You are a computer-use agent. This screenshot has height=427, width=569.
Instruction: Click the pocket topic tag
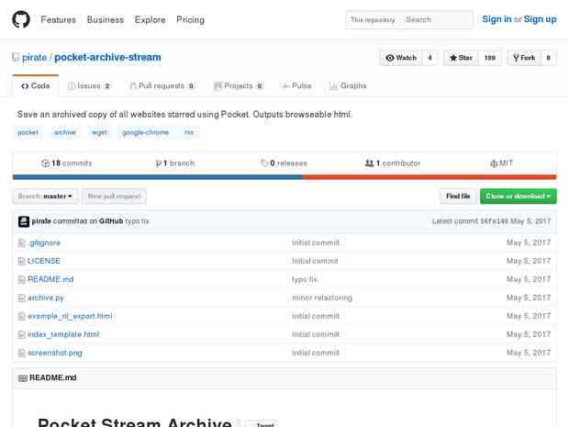click(28, 132)
